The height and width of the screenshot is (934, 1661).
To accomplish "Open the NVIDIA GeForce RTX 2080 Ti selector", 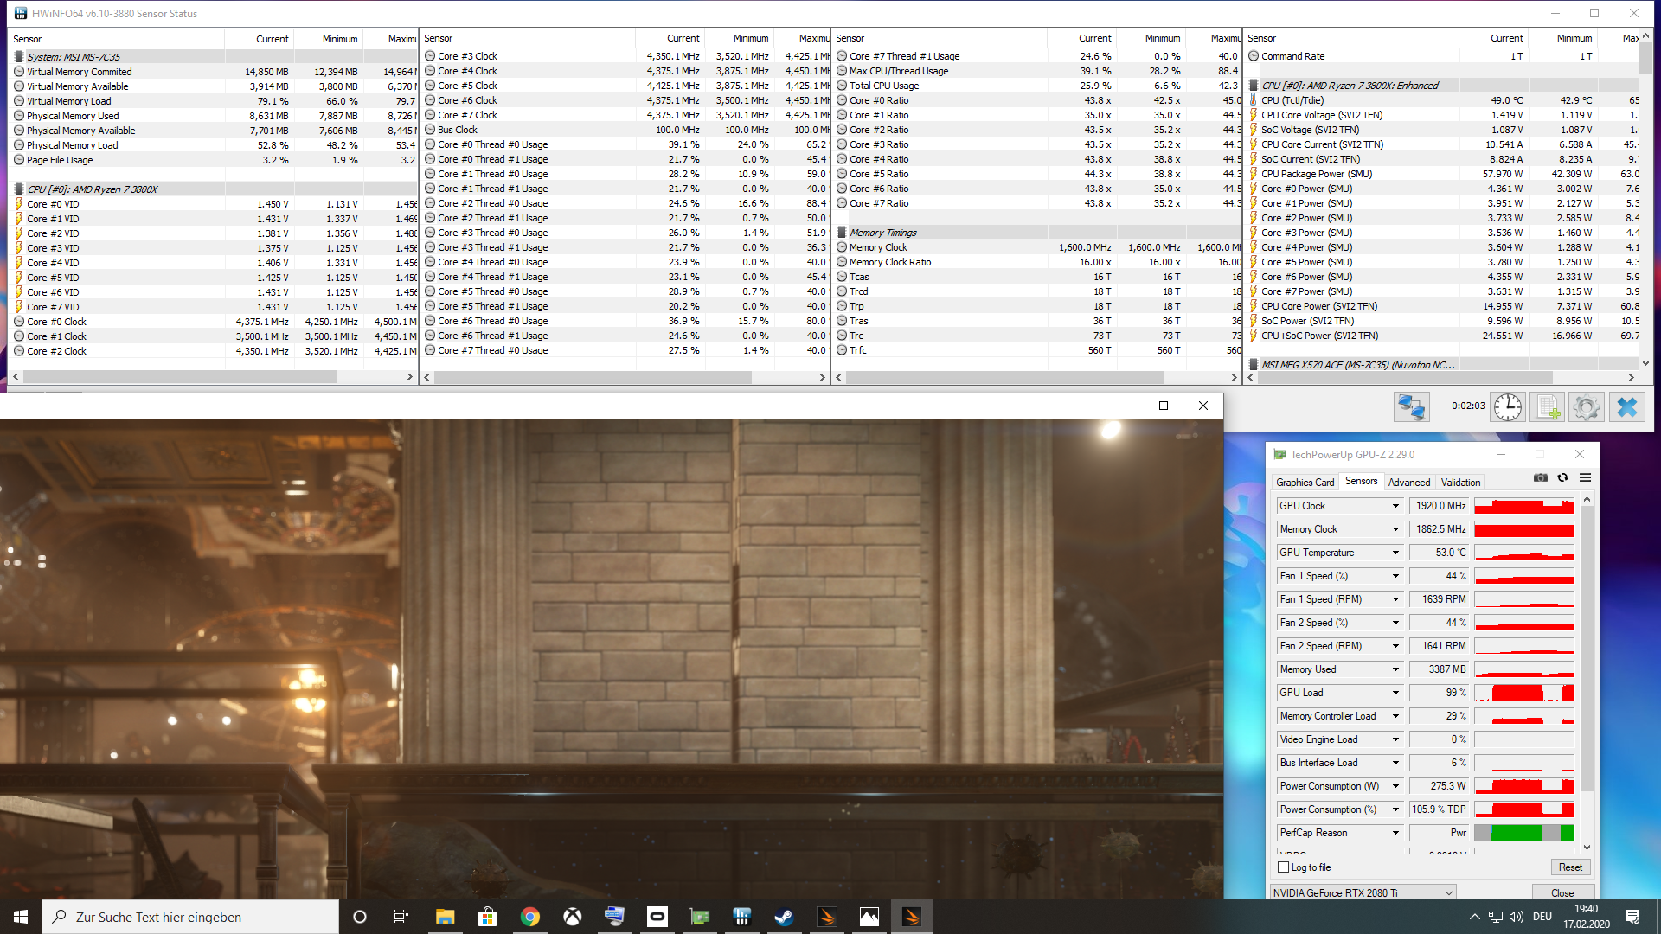I will pyautogui.click(x=1363, y=892).
